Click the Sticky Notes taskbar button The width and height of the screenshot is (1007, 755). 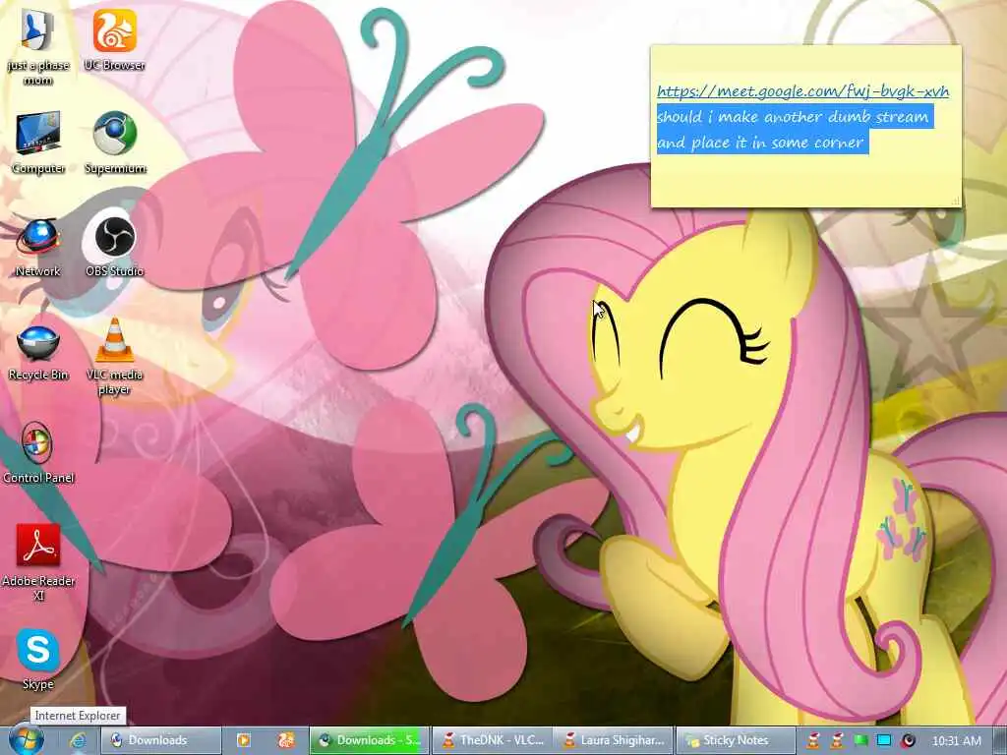736,740
